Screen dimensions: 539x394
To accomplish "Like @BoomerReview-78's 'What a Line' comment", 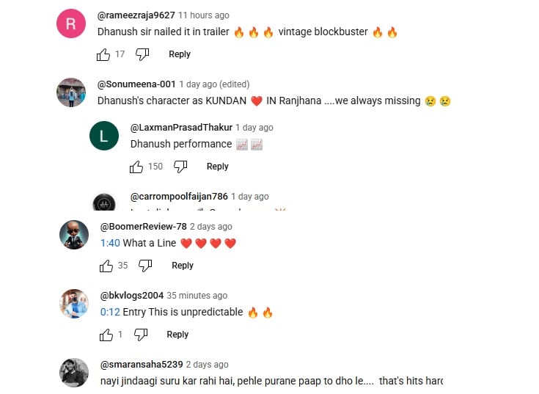I will [x=106, y=266].
